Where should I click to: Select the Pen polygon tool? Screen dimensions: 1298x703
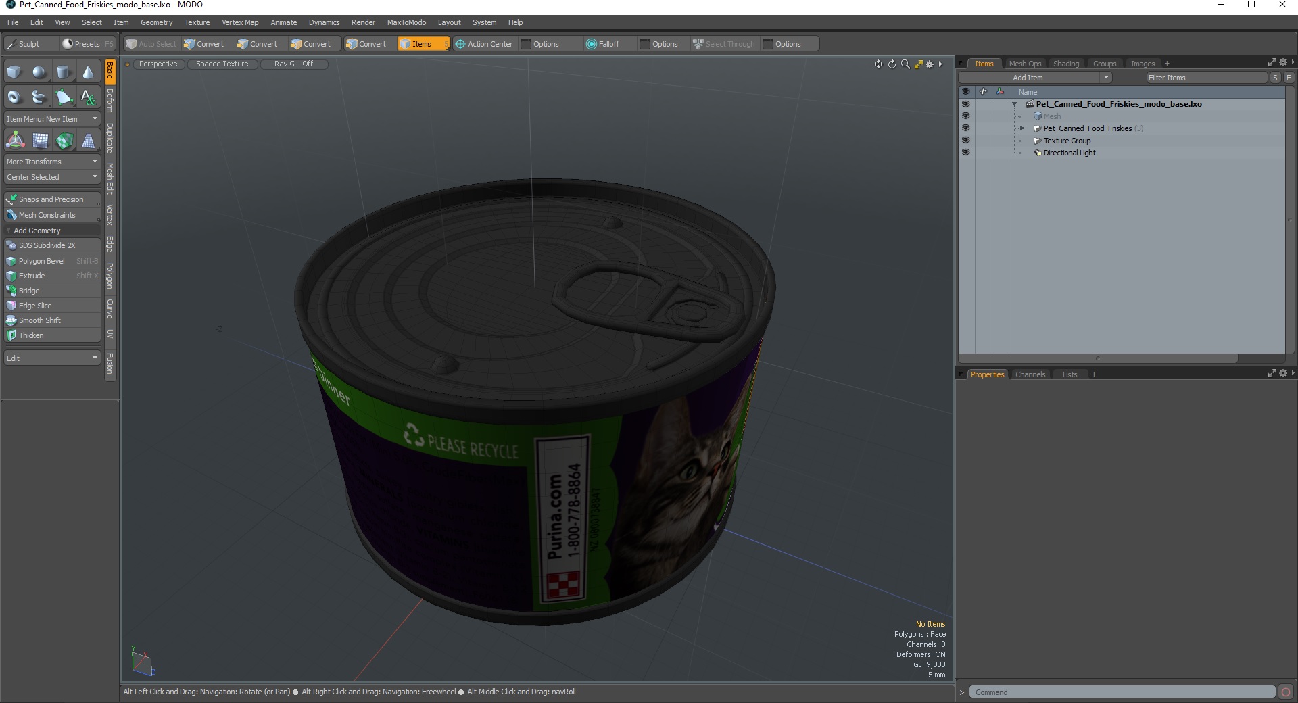click(x=64, y=97)
